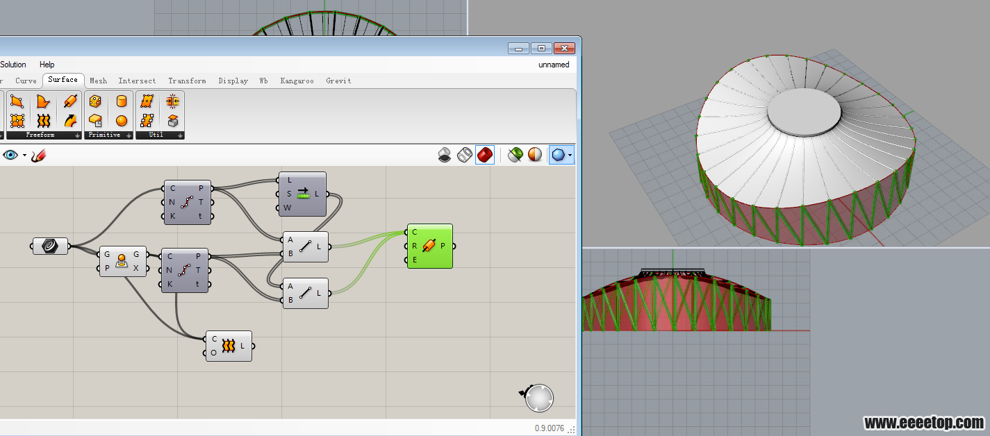Select the upper Line A B node
The height and width of the screenshot is (436, 990).
(306, 246)
